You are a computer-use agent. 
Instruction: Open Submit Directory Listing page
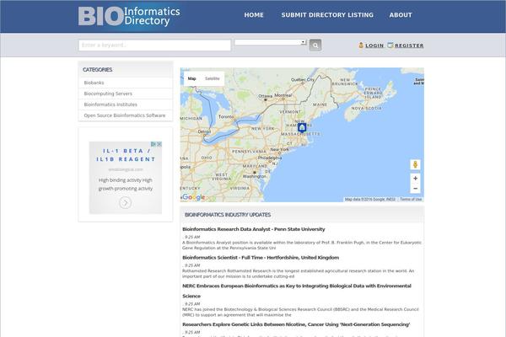(327, 15)
